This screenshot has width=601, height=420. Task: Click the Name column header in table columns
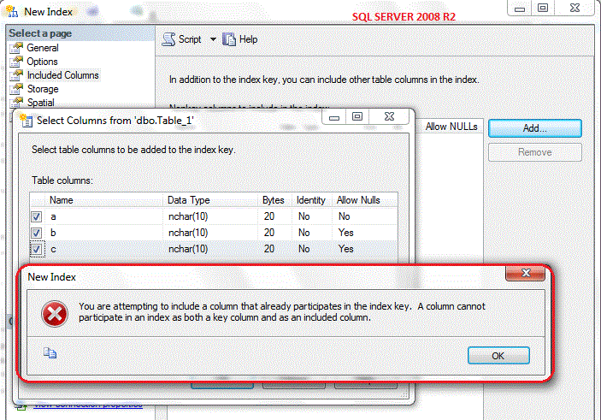pos(104,200)
